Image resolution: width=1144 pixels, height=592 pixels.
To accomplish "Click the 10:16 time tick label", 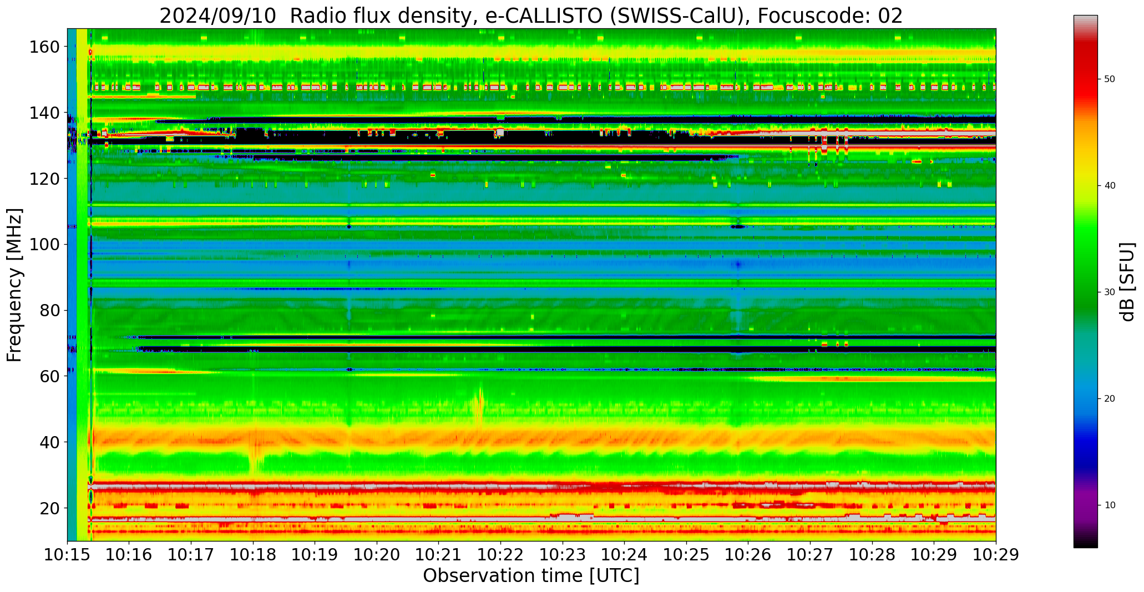I will [x=129, y=555].
